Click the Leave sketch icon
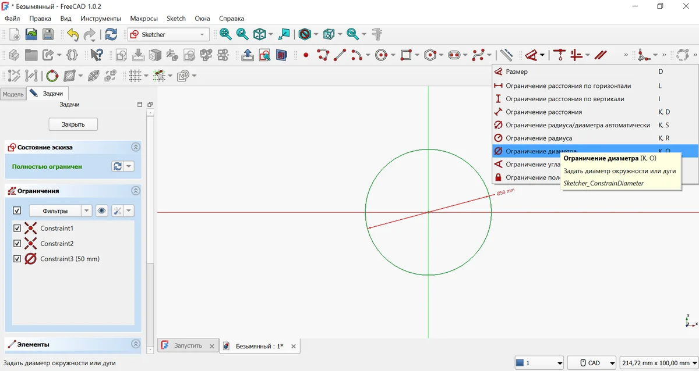 pyautogui.click(x=247, y=55)
